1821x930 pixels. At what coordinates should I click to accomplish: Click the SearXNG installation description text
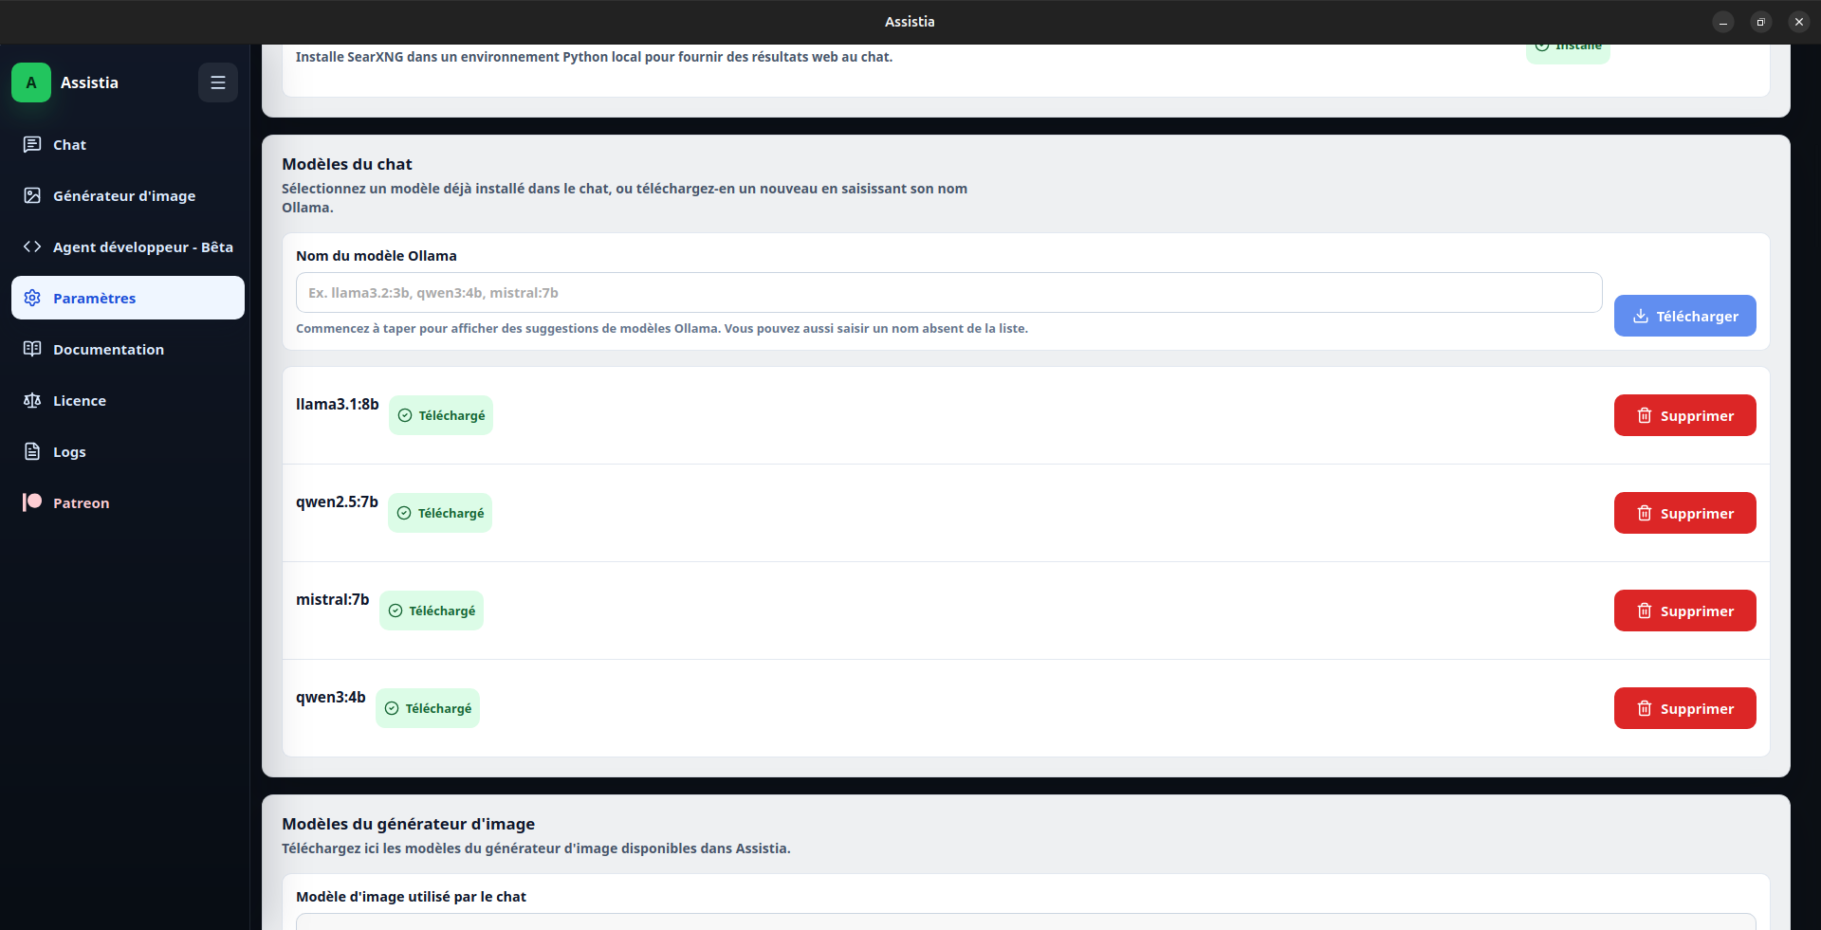(594, 57)
